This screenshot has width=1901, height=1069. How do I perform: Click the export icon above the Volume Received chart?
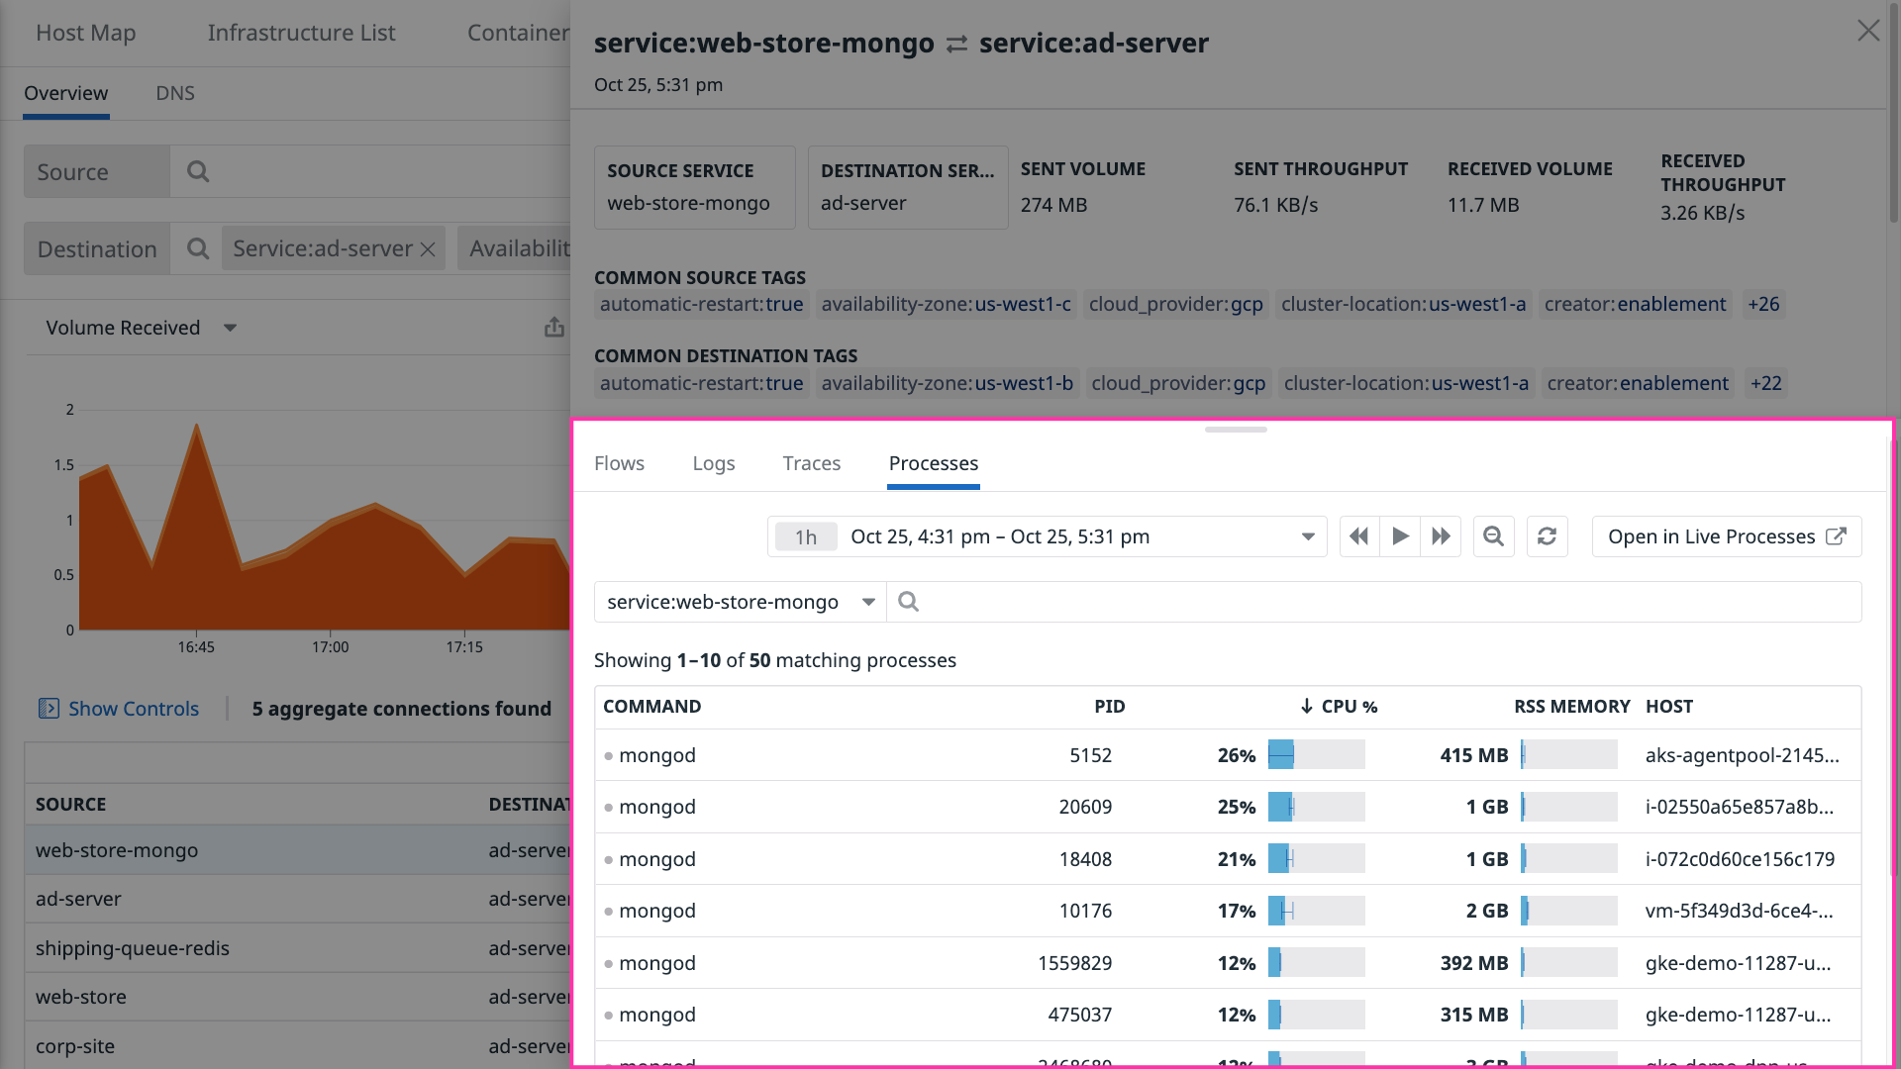554,327
